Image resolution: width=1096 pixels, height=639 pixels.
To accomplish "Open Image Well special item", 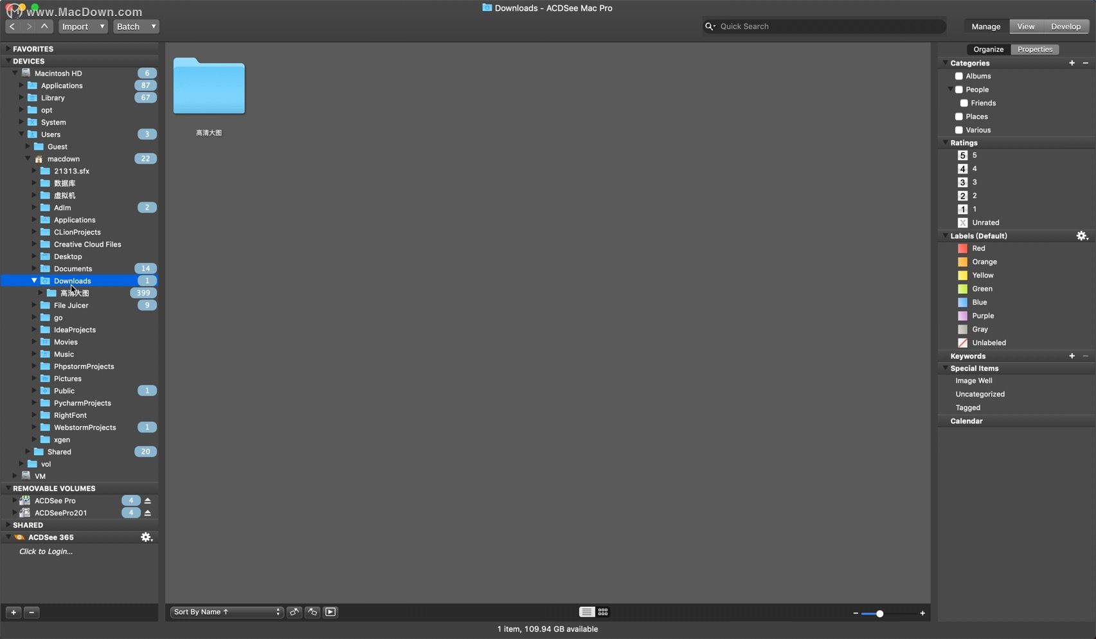I will click(x=974, y=381).
